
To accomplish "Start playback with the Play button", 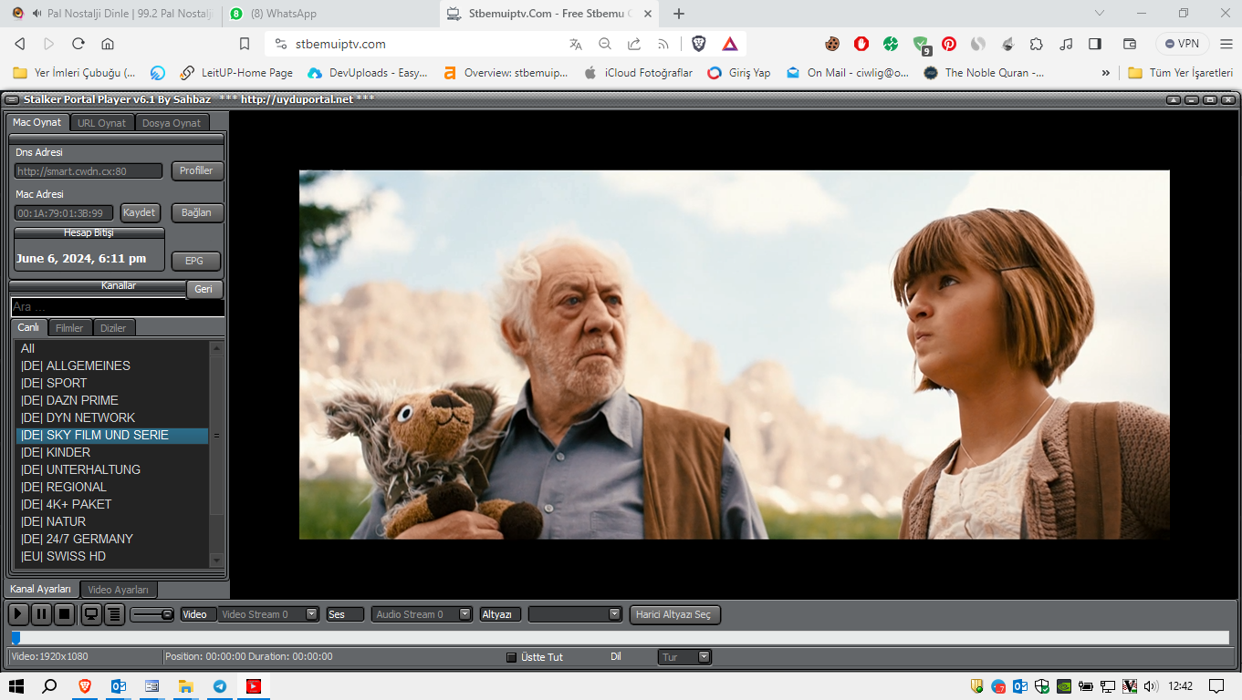I will (x=18, y=614).
